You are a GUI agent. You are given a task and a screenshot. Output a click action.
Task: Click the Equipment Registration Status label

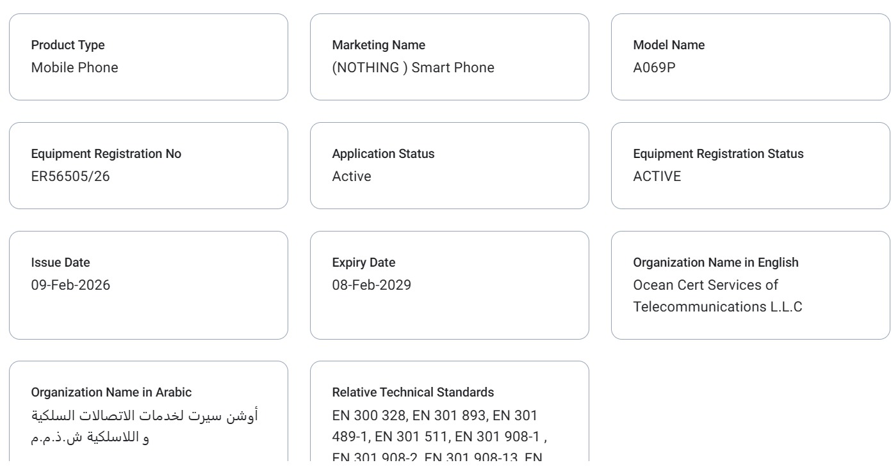pos(718,154)
